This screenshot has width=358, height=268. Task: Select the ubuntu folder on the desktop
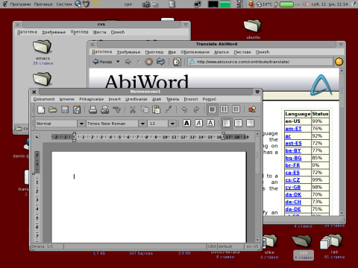253,26
